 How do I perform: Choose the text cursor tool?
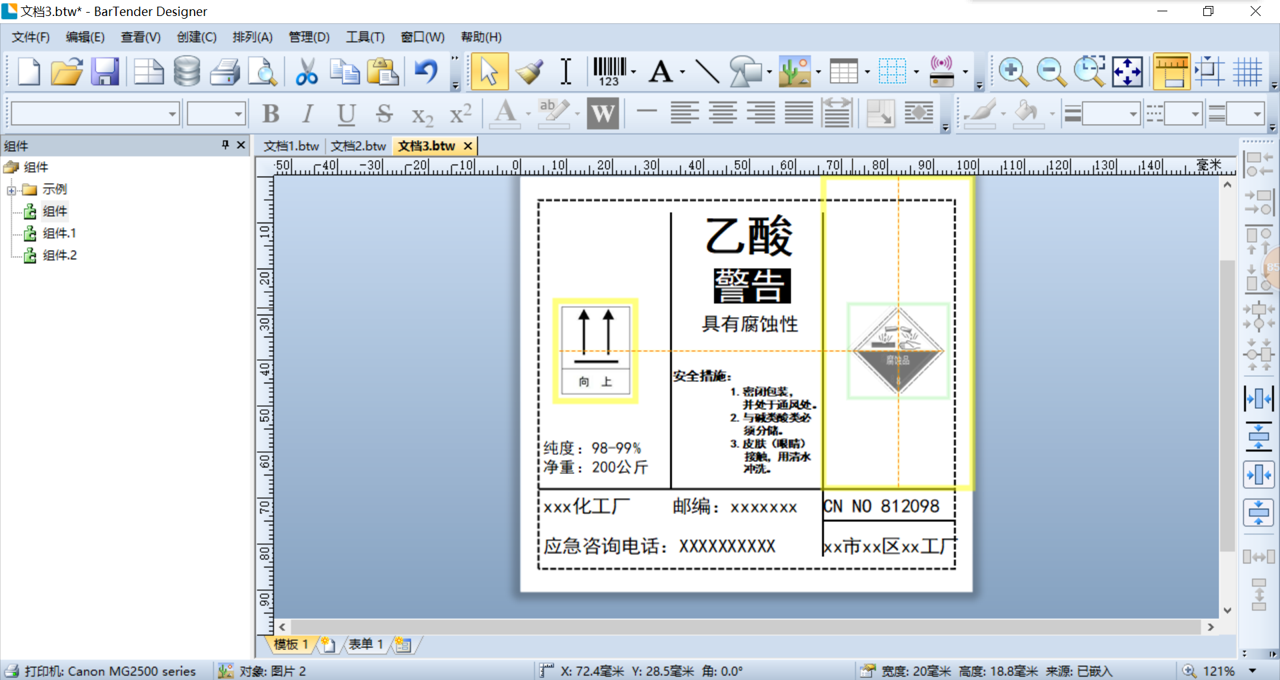[x=565, y=71]
